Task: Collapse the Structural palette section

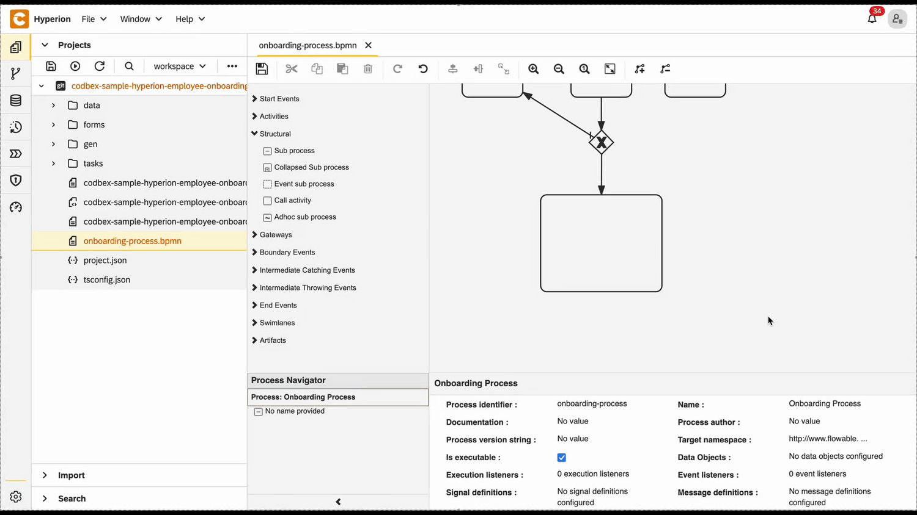Action: click(274, 134)
